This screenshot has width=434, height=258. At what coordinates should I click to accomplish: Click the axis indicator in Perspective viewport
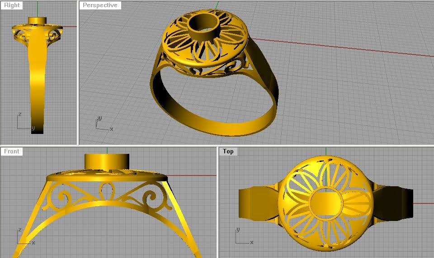coord(104,124)
